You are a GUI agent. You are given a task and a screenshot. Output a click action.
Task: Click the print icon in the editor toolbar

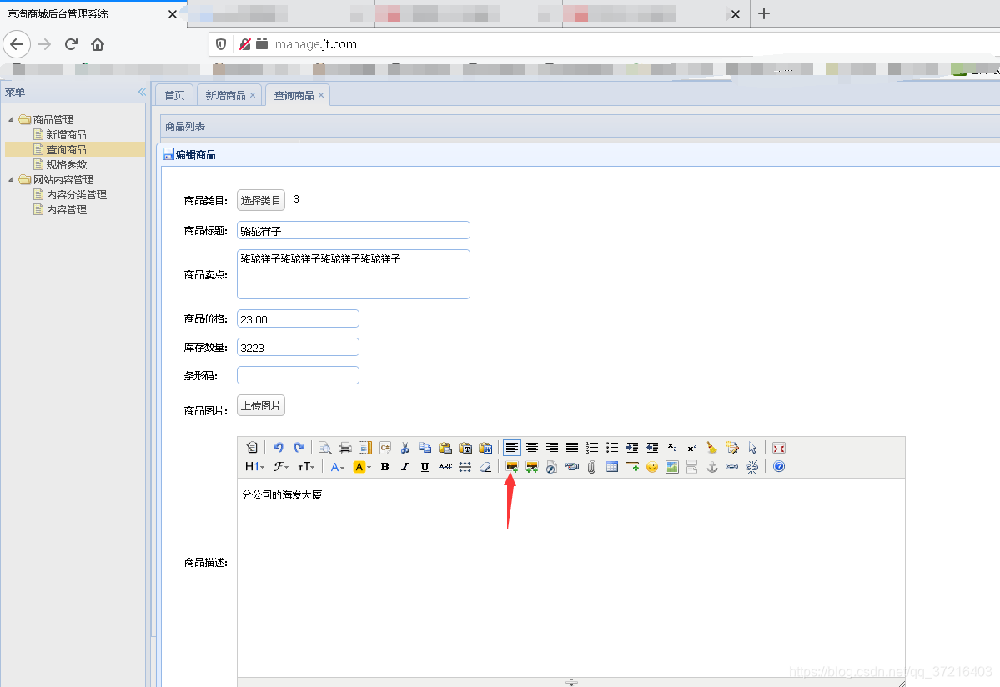pos(345,448)
